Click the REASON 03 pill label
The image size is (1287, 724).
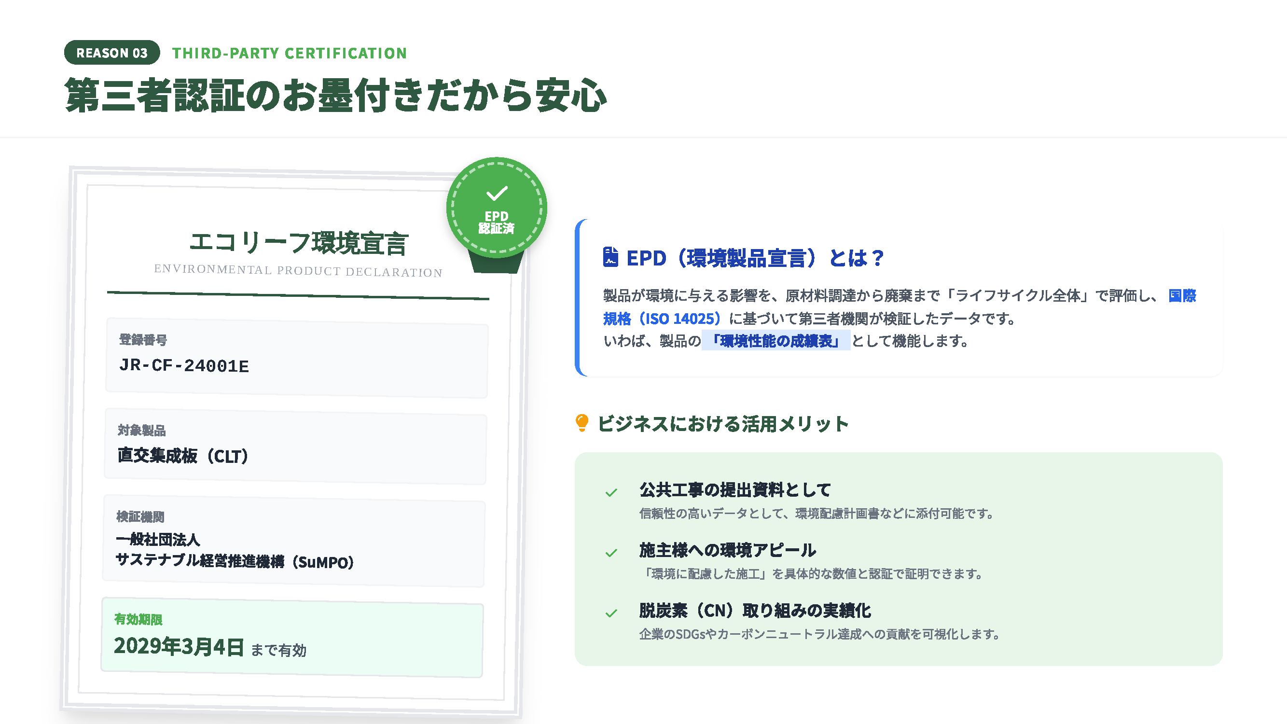(x=112, y=53)
